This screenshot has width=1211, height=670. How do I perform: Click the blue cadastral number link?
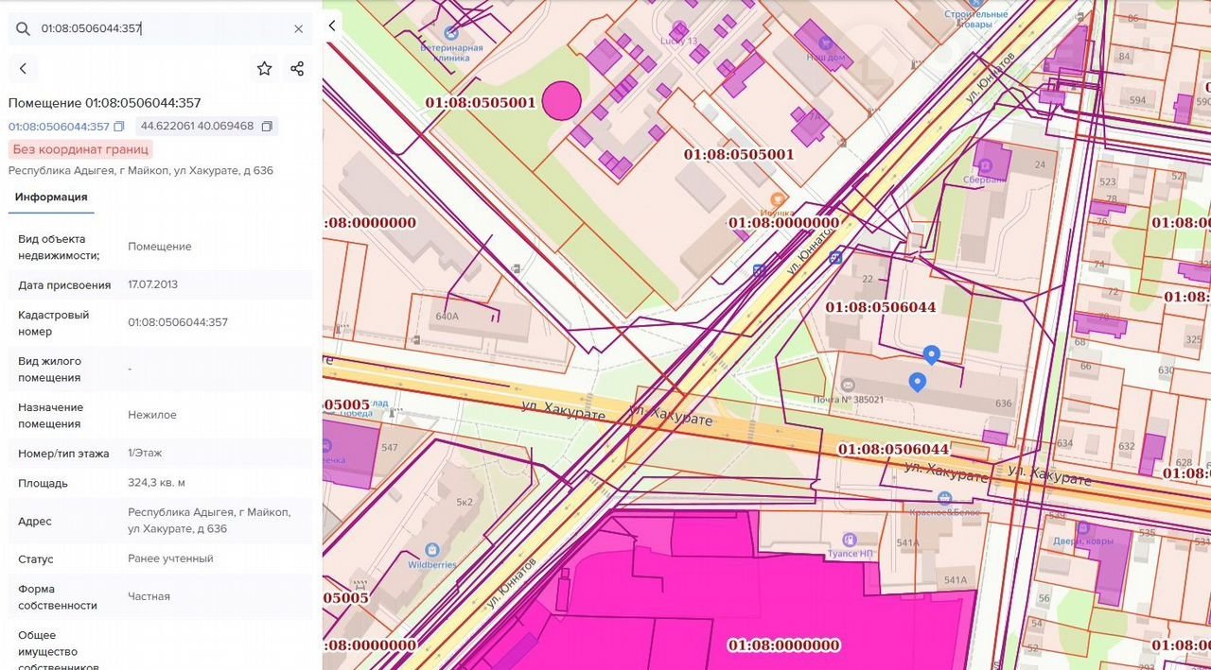pyautogui.click(x=59, y=127)
